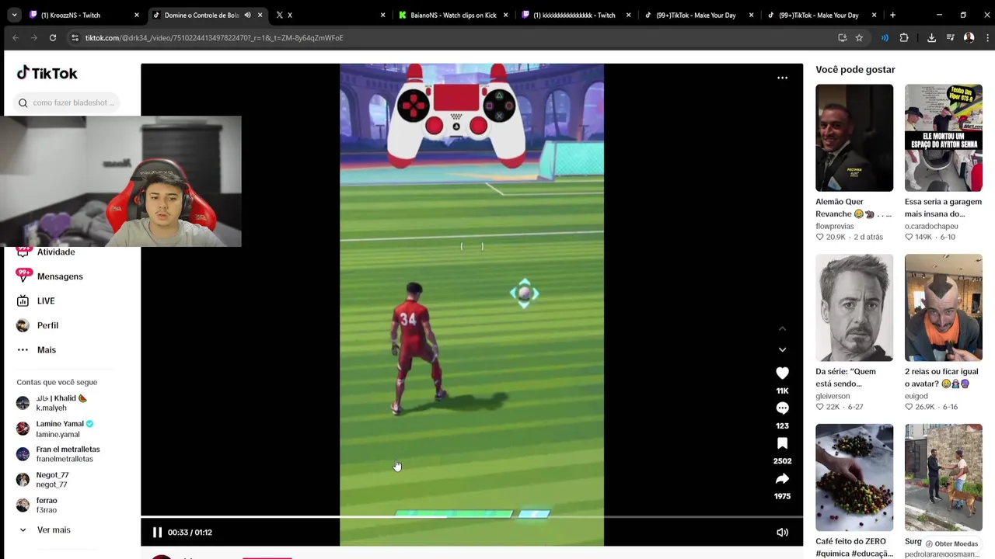
Task: Open Khalid k.malyeh account
Action: tap(62, 403)
